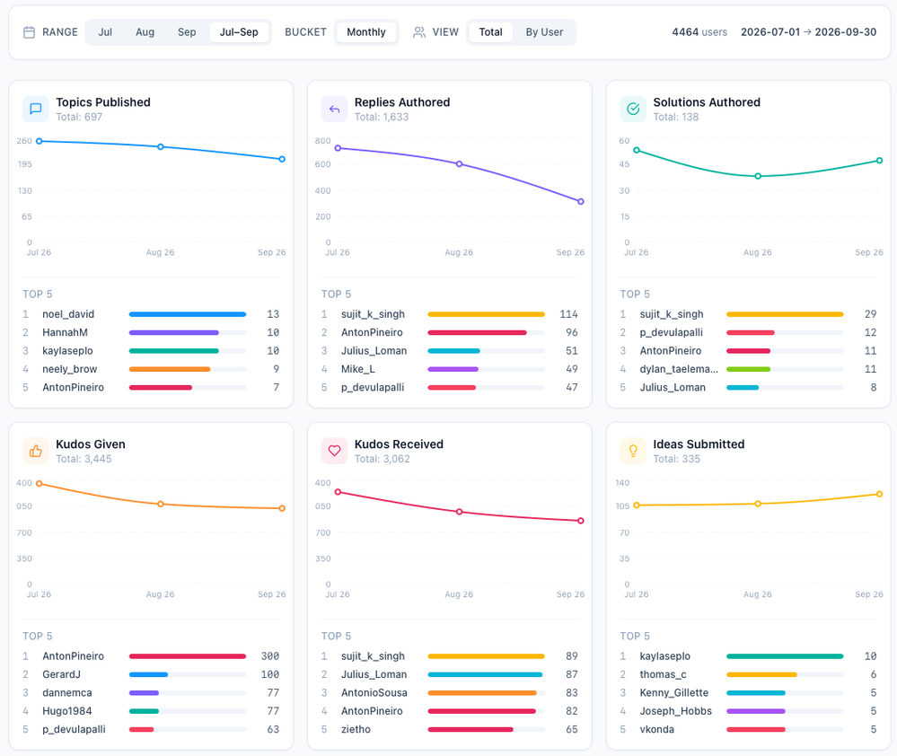The image size is (897, 756).
Task: Select the Sep range option
Action: pos(187,32)
